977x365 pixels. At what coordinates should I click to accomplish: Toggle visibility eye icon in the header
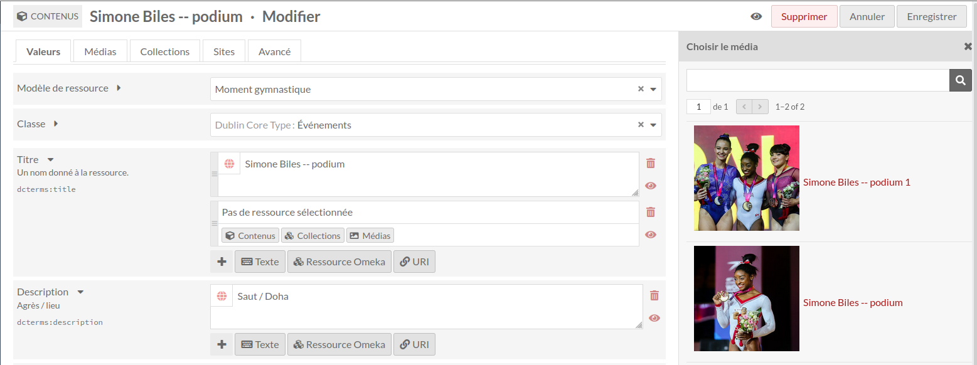756,16
